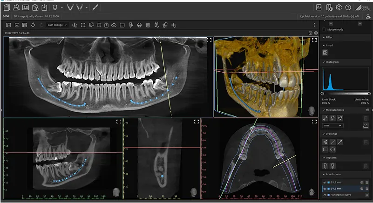
Task: Collapse the Implants section
Action: 324,158
